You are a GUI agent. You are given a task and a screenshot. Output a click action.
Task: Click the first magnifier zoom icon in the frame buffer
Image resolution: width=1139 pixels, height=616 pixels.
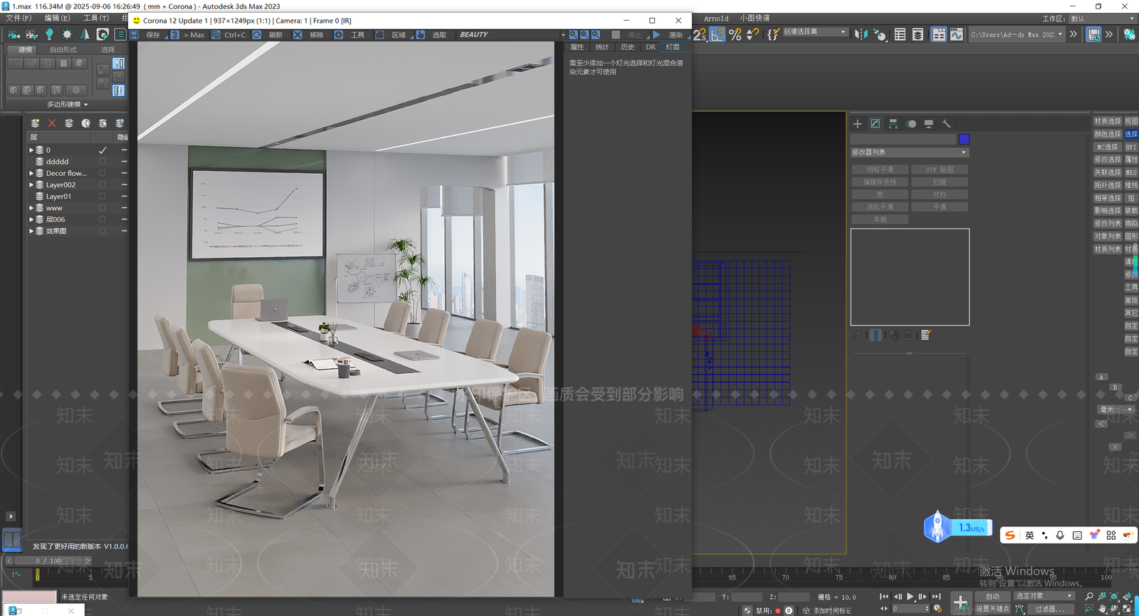point(573,34)
